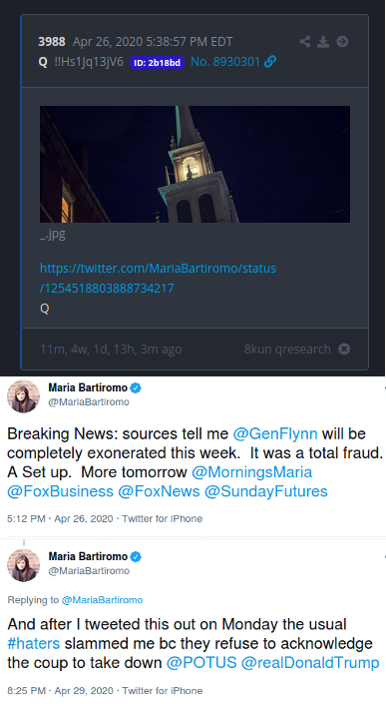Open post No. 8930301 link

click(x=225, y=62)
